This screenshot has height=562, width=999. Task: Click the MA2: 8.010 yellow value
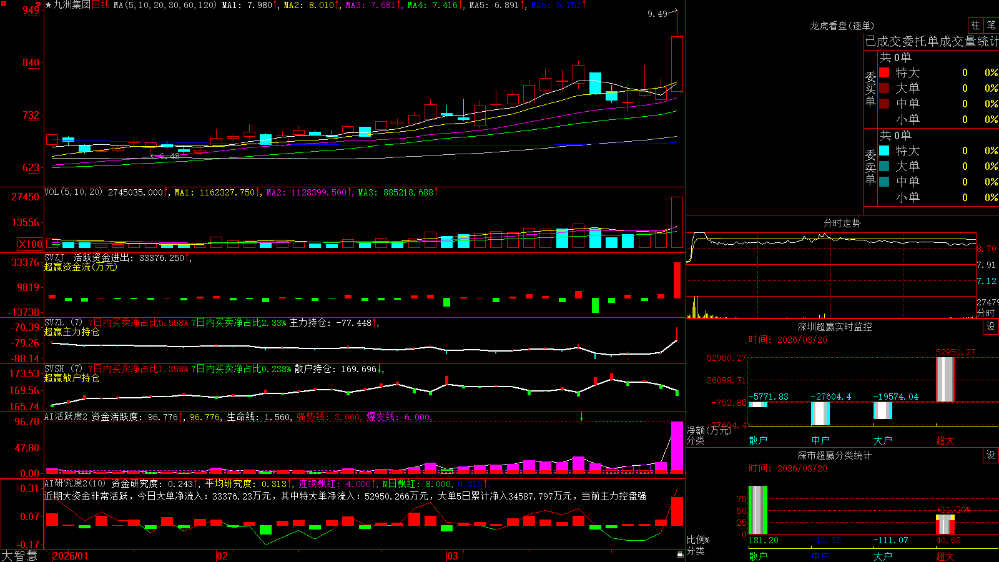pos(311,5)
